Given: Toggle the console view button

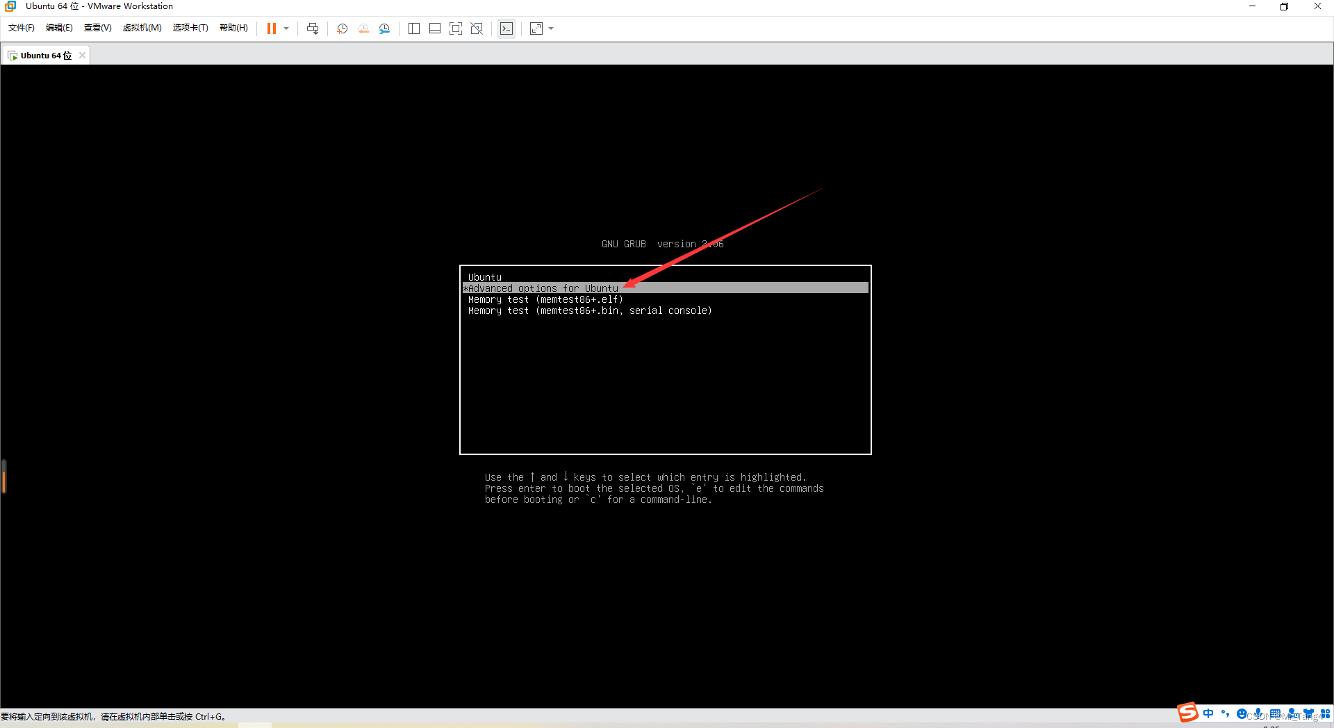Looking at the screenshot, I should (507, 28).
